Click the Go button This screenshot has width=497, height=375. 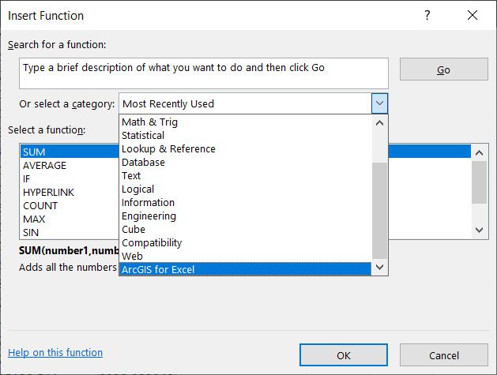coord(443,69)
